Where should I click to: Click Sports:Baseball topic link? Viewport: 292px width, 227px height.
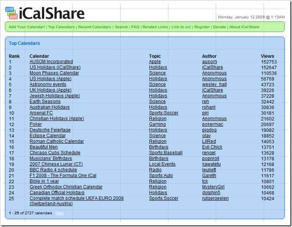(166, 153)
